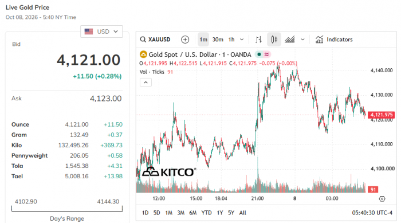401x223 pixels.
Task: Click the Gold Spot / U.S. Dollar title
Action: (x=200, y=54)
